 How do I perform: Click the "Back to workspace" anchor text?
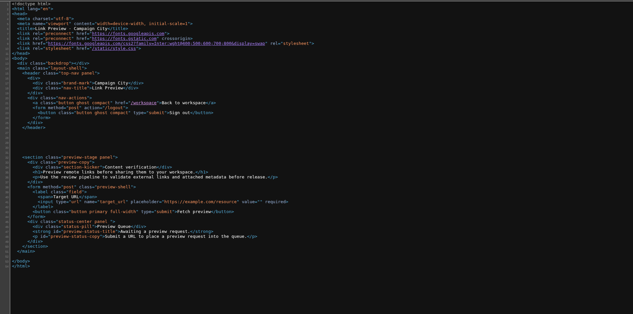183,103
